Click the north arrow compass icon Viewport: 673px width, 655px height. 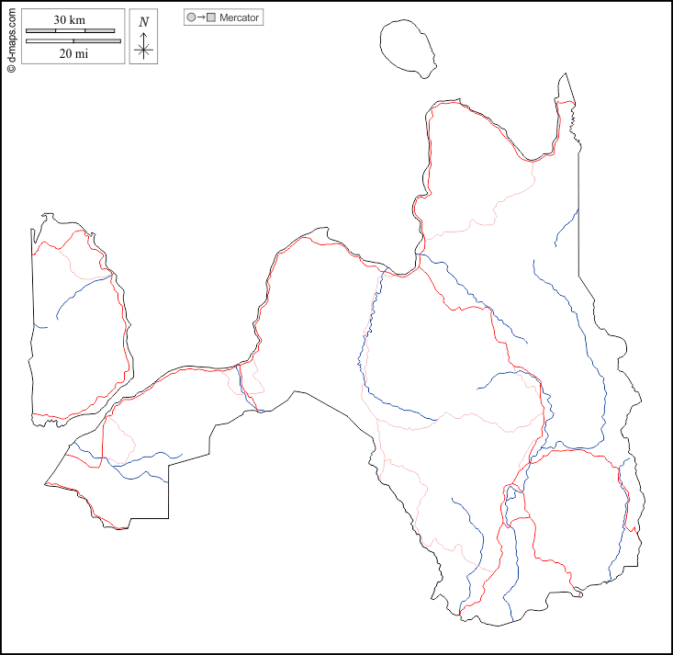pos(143,46)
